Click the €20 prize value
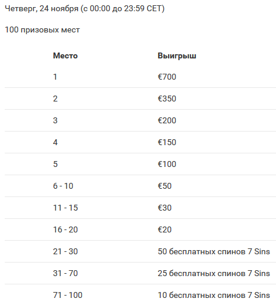This screenshot has height=305, width=276. [165, 229]
